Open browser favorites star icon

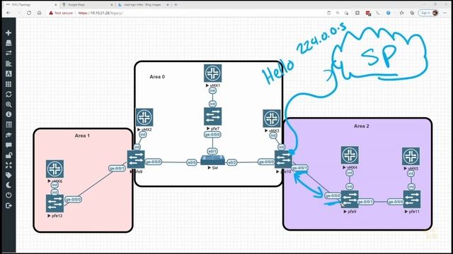point(401,13)
